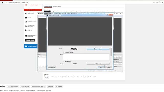This screenshot has height=92, width=164.
Task: Click the www.youtube.com address bar
Action: (14, 2)
